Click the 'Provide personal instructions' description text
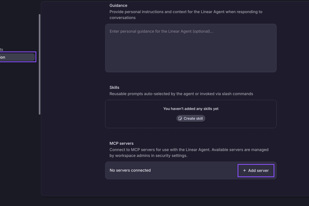 (x=186, y=15)
